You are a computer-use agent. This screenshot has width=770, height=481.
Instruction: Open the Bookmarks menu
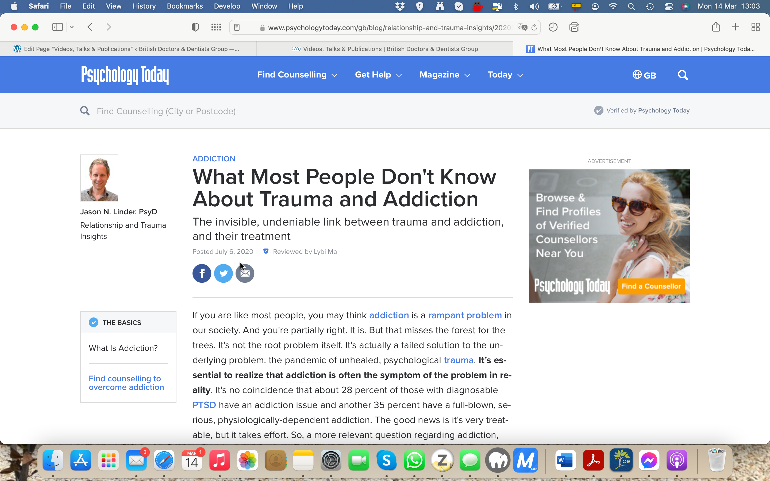tap(184, 6)
